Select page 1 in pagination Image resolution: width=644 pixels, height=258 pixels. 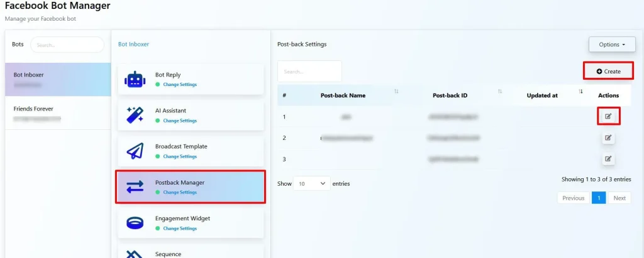coord(599,198)
